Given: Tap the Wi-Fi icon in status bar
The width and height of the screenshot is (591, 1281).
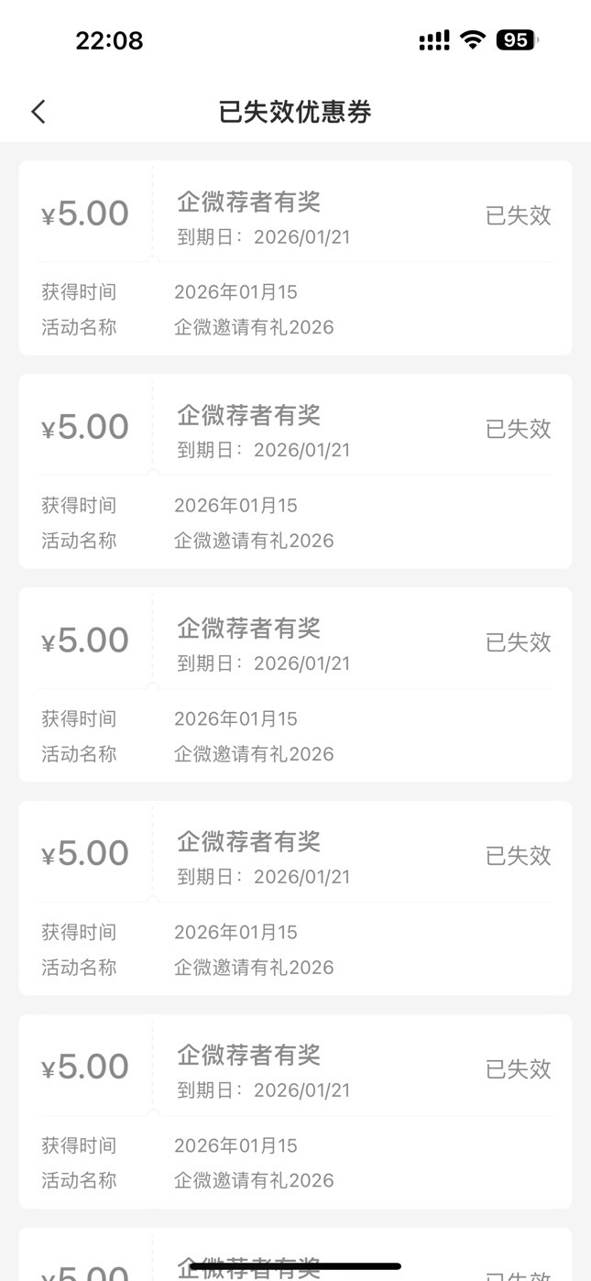Looking at the screenshot, I should coord(473,39).
